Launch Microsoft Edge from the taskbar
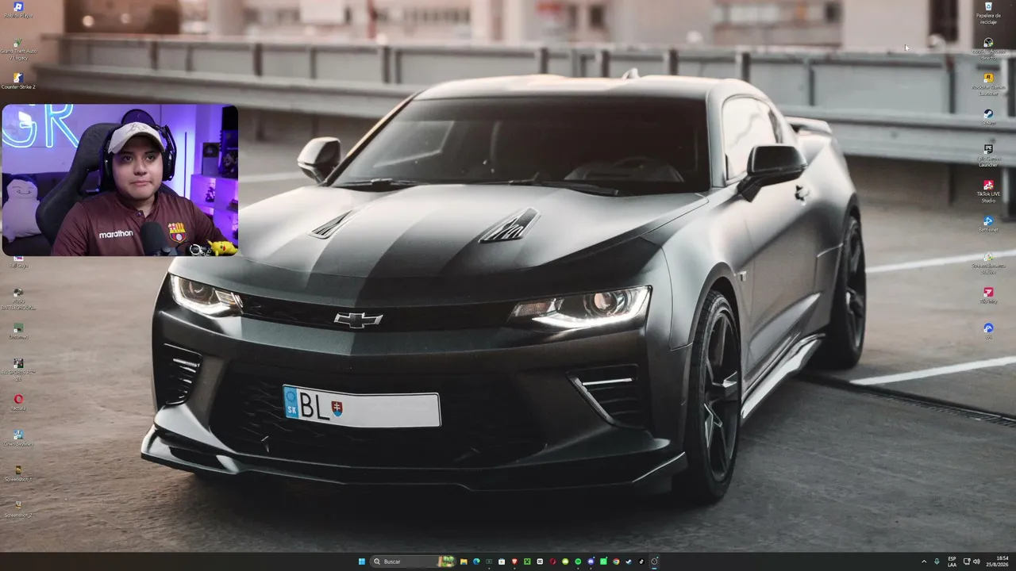This screenshot has height=571, width=1016. (x=476, y=561)
